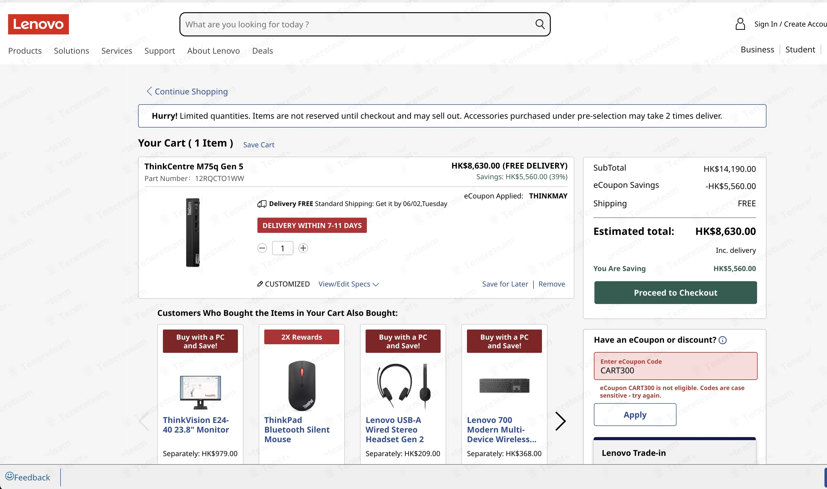Click the Lenovo 700 keyboard image
827x489 pixels.
(x=504, y=385)
